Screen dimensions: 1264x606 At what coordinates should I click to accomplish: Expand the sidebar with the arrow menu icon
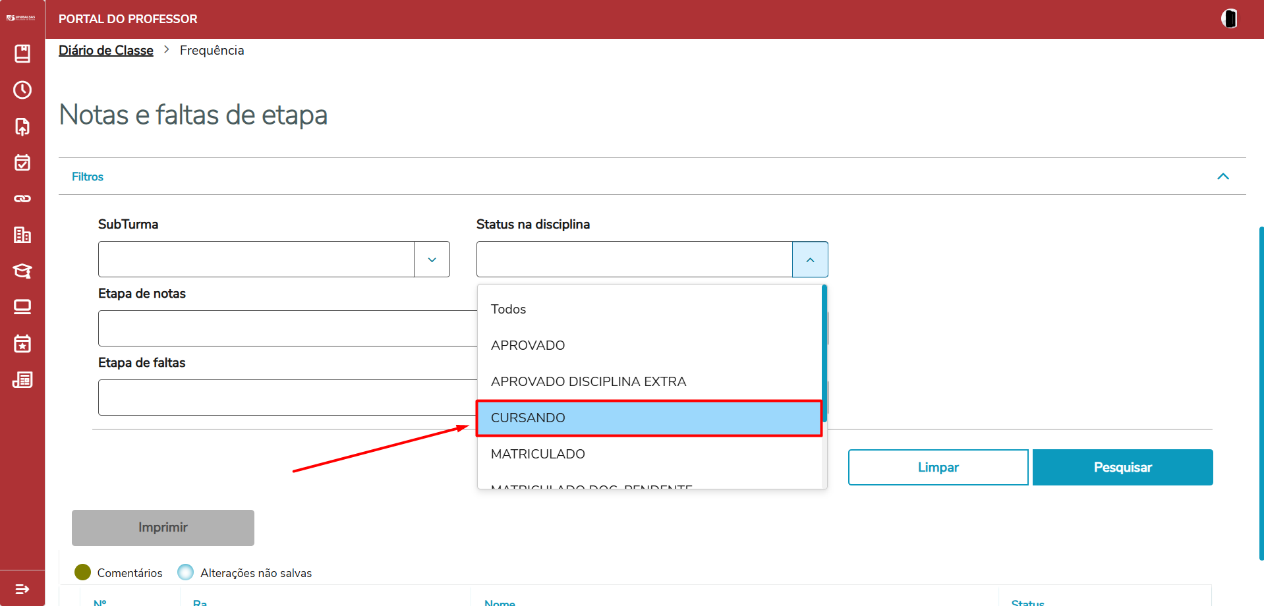(22, 589)
